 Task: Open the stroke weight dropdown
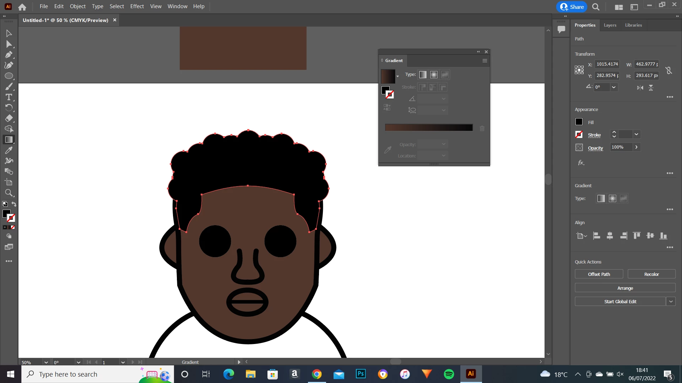(x=637, y=134)
